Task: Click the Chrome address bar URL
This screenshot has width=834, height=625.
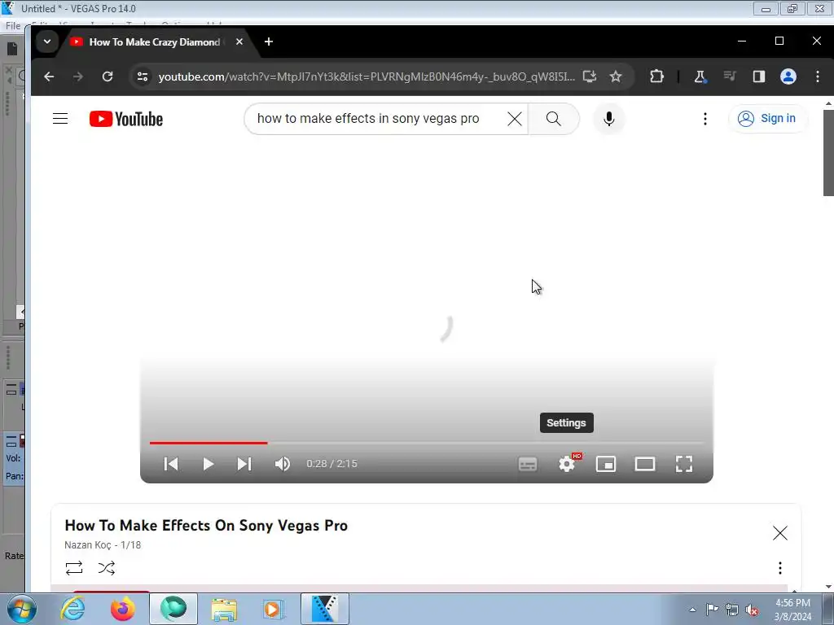Action: (x=367, y=76)
